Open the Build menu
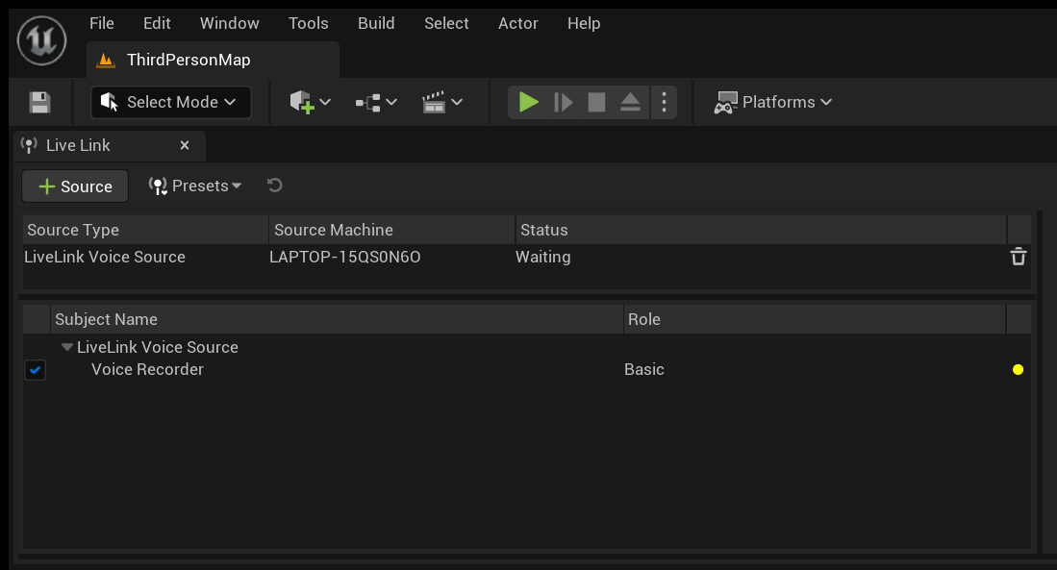This screenshot has height=570, width=1057. click(x=375, y=23)
